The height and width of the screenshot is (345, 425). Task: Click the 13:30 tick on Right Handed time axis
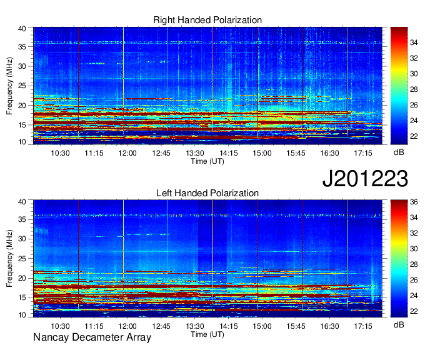(x=194, y=153)
